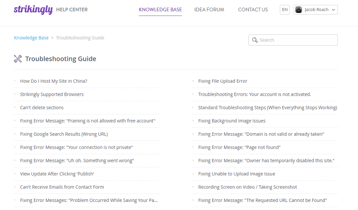Open the Knowledge Base tab

tap(160, 9)
